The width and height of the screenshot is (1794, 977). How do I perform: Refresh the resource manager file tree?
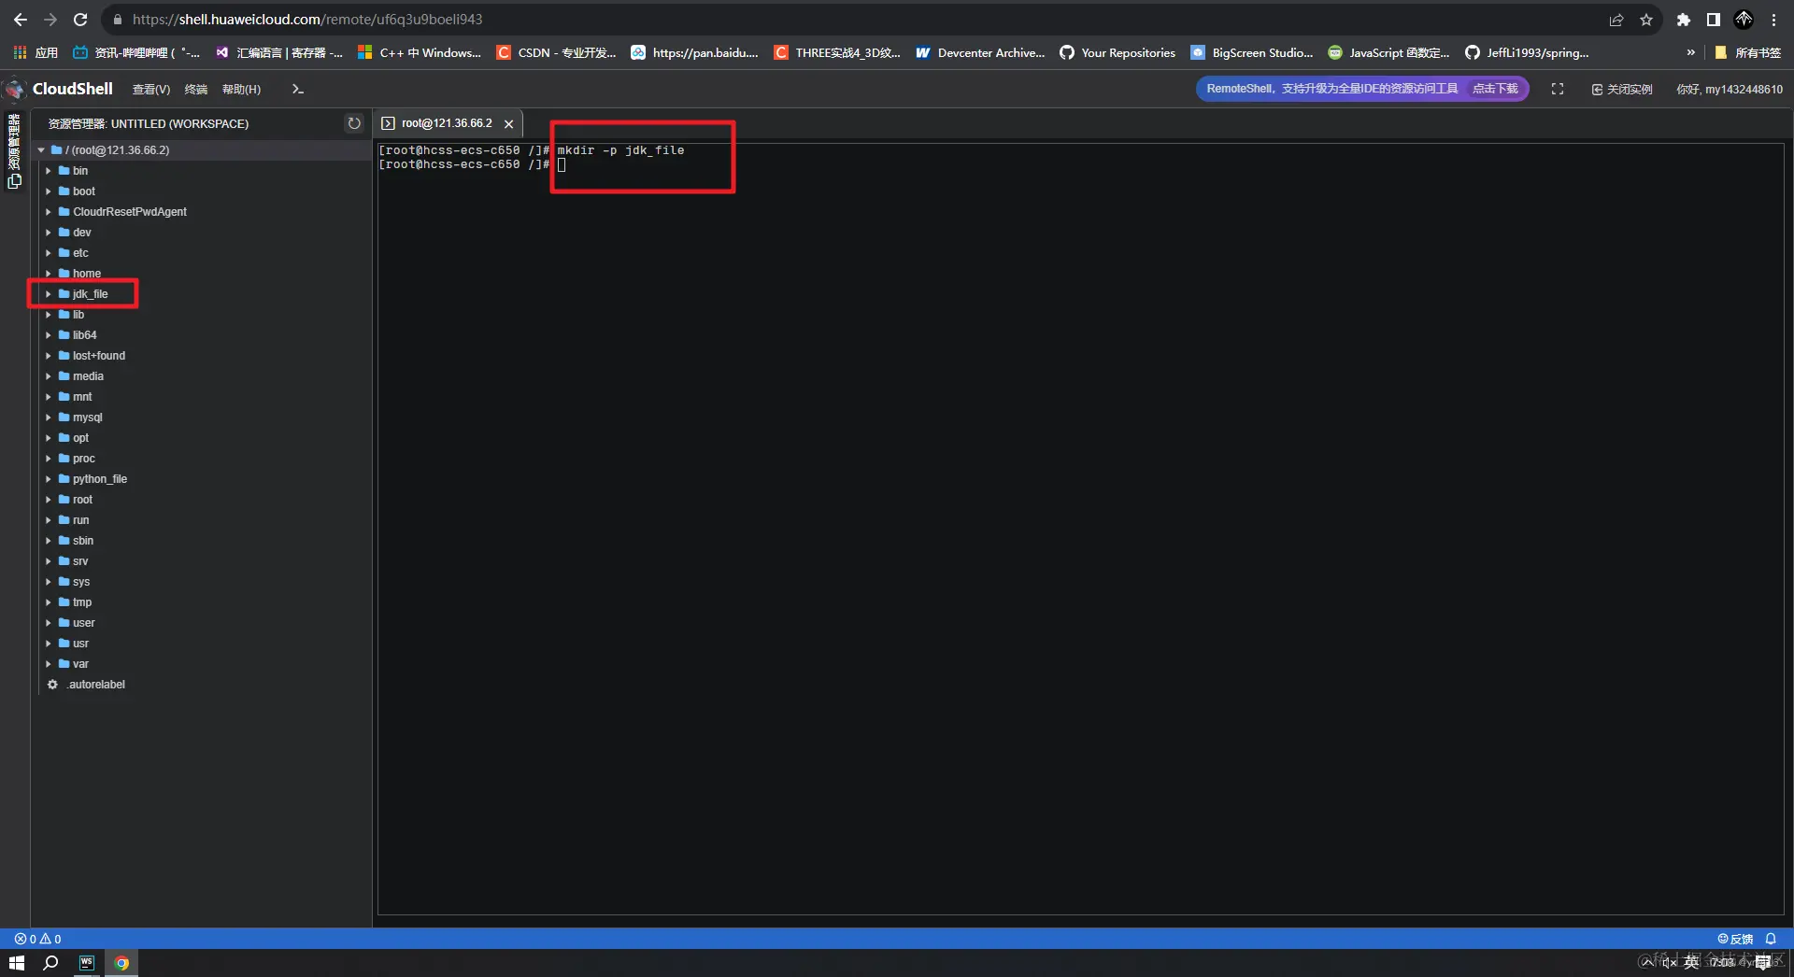pyautogui.click(x=354, y=123)
